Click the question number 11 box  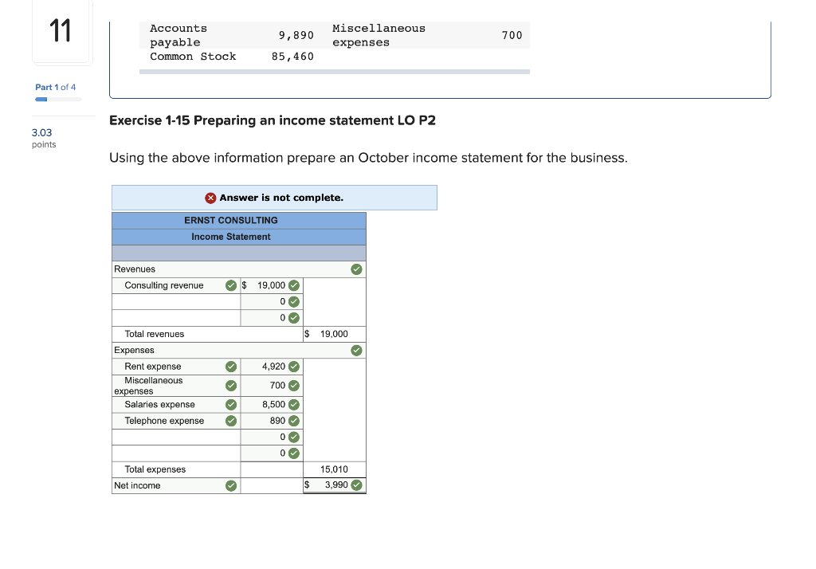tap(62, 32)
